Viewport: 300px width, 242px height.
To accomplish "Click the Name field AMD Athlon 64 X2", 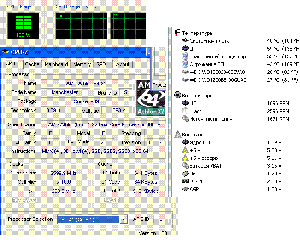I will [x=87, y=84].
